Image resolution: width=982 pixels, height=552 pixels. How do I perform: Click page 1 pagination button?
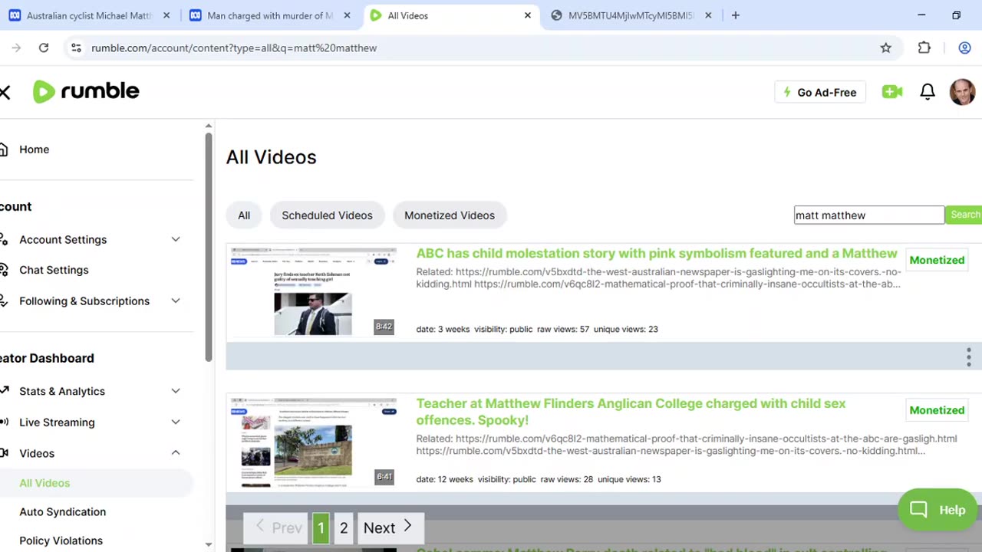pos(321,527)
